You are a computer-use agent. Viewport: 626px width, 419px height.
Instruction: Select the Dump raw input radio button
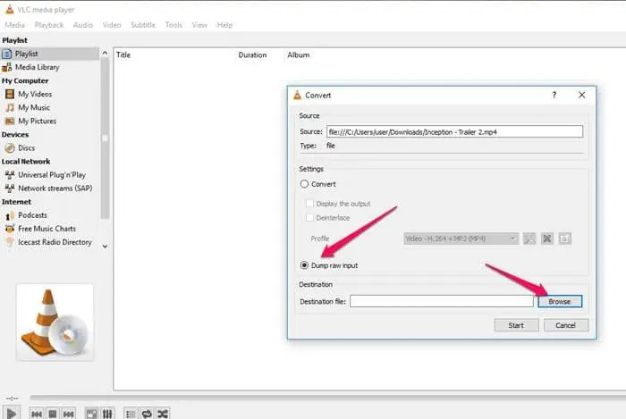[305, 265]
